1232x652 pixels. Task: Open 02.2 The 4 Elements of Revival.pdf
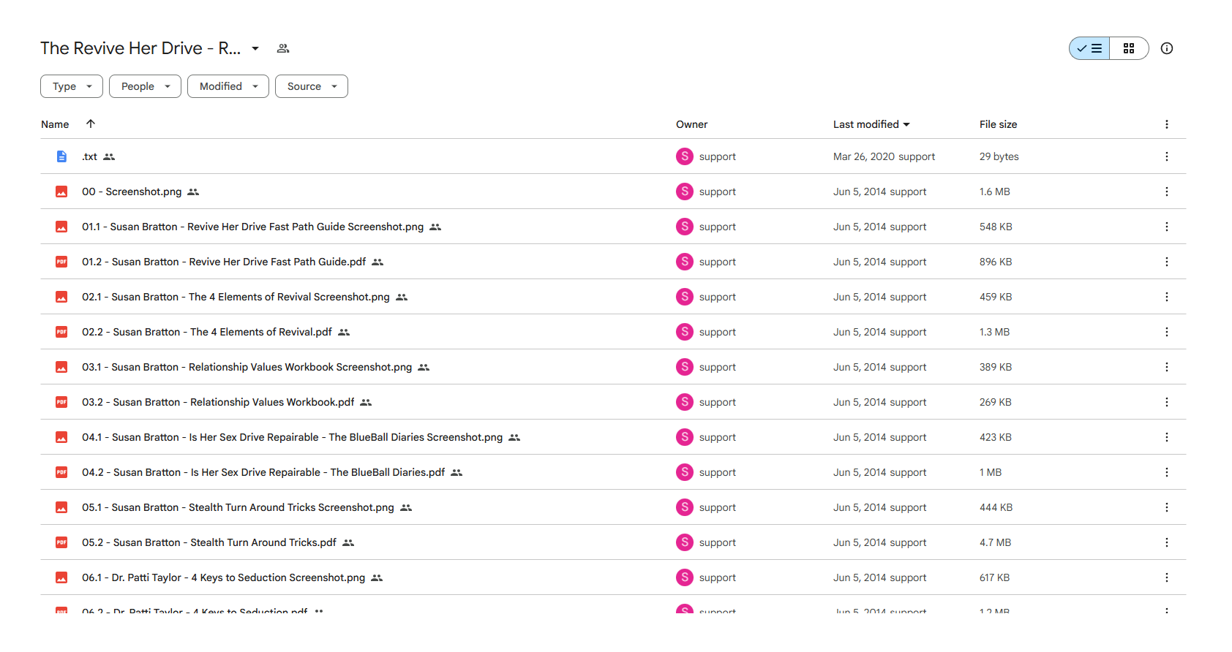[x=207, y=332]
